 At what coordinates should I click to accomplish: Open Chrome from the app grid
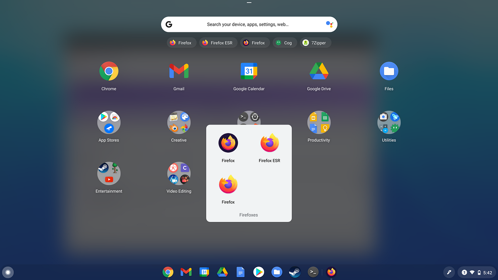[x=109, y=71]
